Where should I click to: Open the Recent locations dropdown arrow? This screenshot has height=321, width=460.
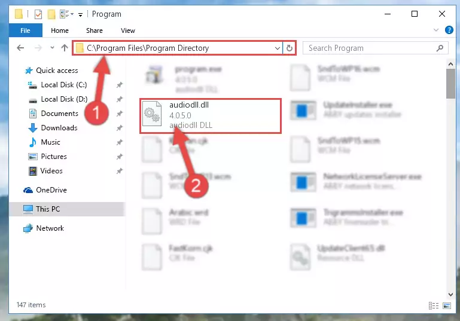[52, 47]
